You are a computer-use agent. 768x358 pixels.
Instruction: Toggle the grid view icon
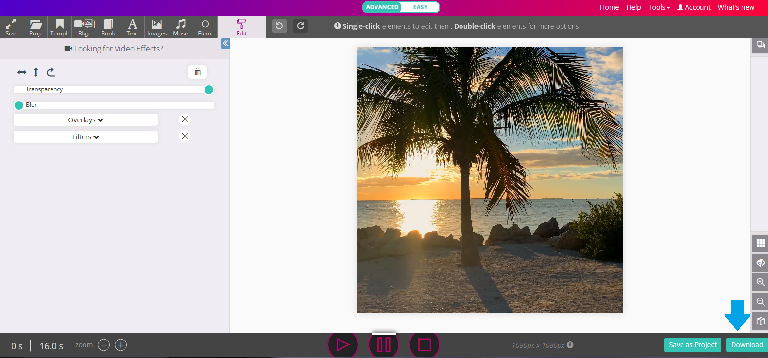pyautogui.click(x=760, y=243)
